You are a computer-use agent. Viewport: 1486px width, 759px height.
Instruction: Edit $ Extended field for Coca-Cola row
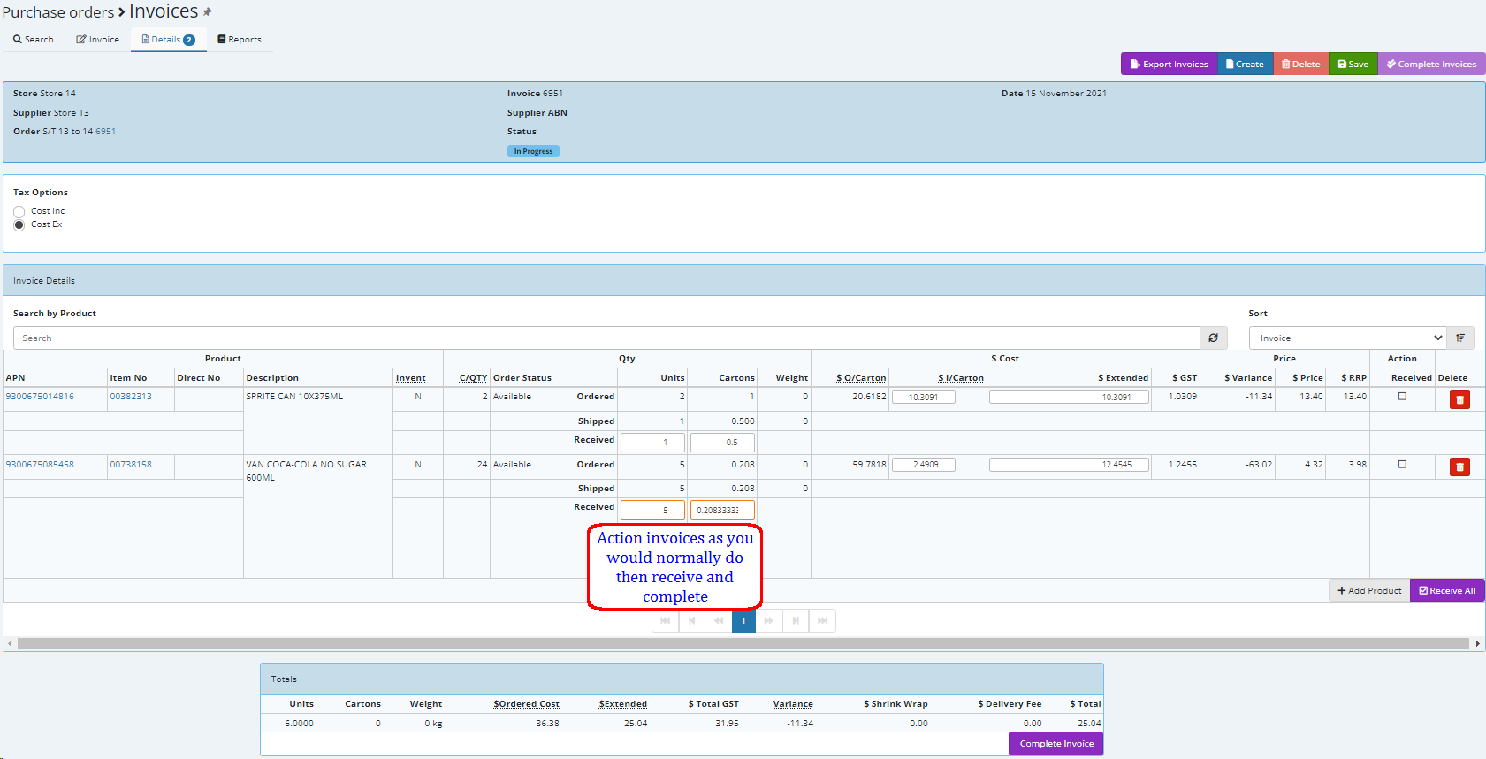(x=1069, y=465)
